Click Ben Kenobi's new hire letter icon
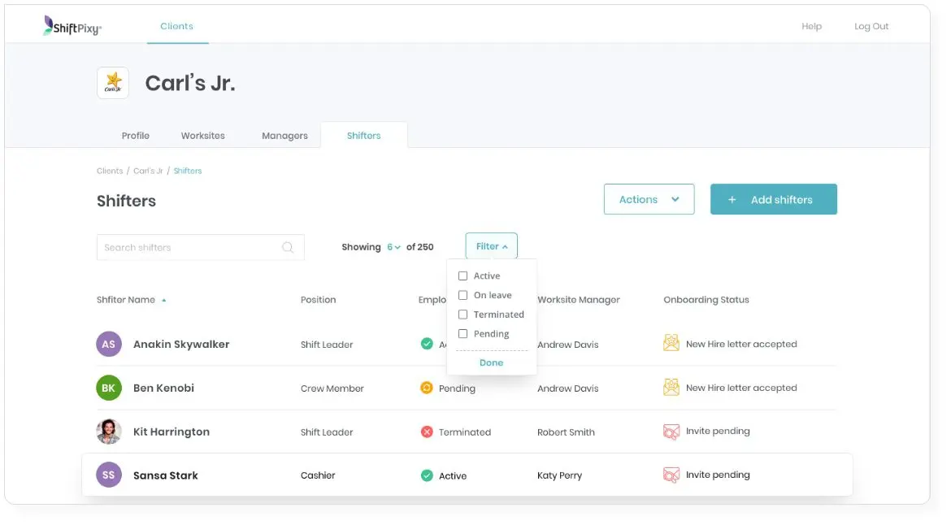Image resolution: width=951 pixels, height=525 pixels. pyautogui.click(x=671, y=387)
